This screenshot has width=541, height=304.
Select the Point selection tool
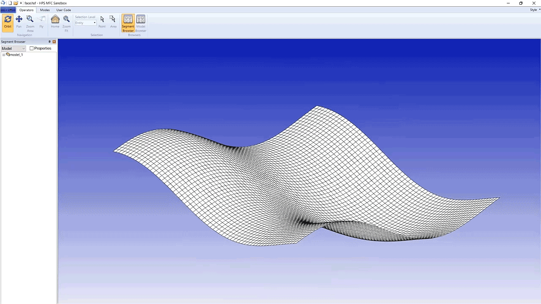point(102,22)
